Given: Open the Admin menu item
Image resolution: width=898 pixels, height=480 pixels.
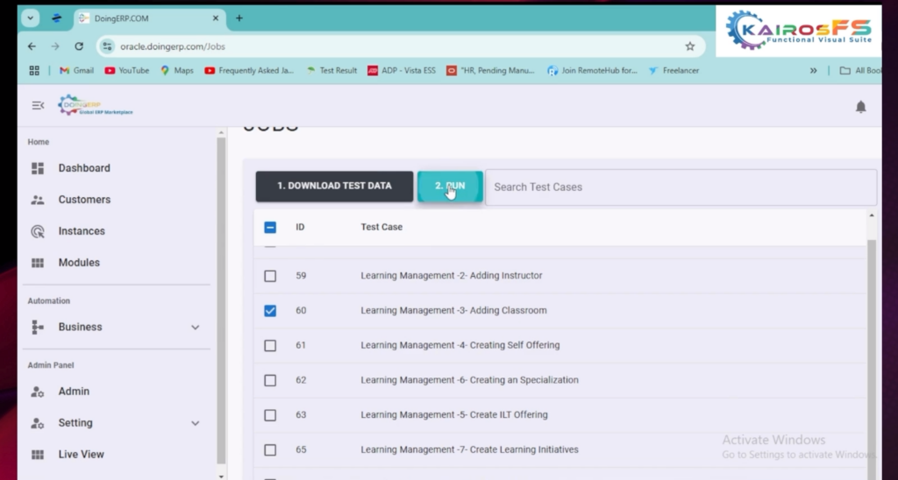Looking at the screenshot, I should pos(74,392).
